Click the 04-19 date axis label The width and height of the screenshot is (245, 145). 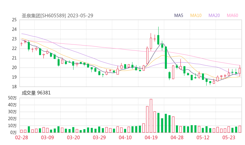pyautogui.click(x=151, y=137)
